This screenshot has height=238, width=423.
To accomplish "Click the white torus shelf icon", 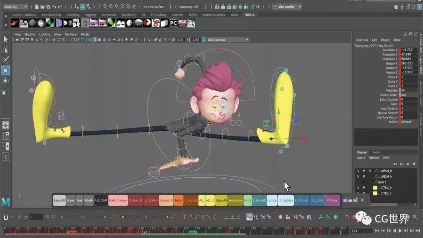I will click(138, 23).
